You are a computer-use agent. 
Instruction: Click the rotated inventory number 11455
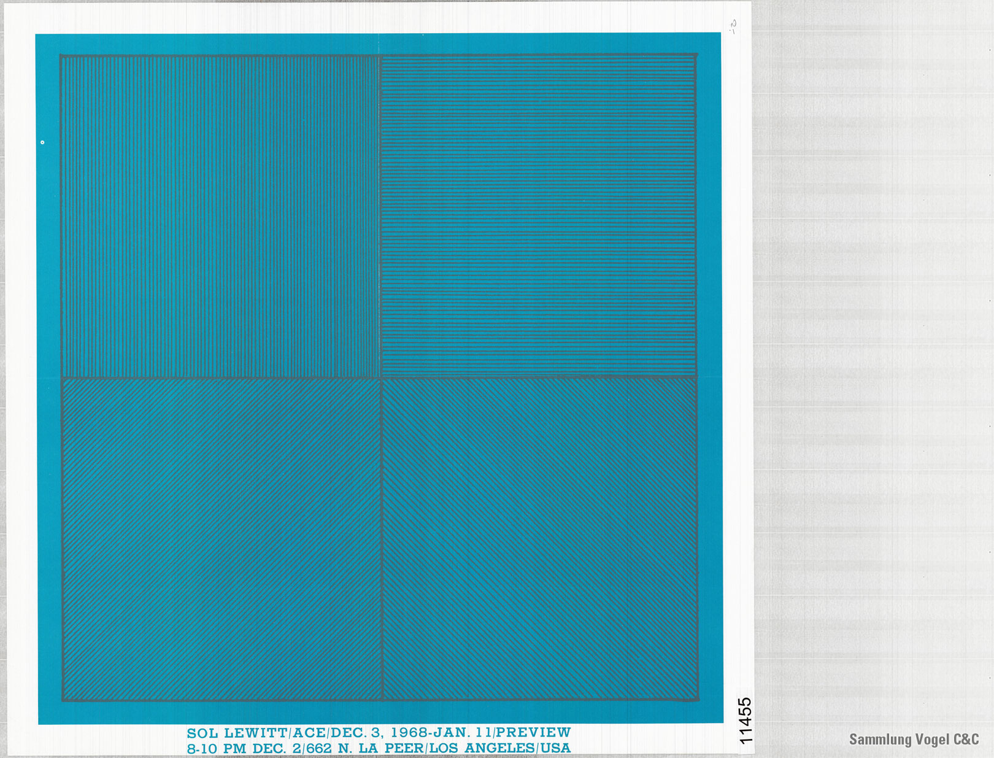(x=744, y=720)
